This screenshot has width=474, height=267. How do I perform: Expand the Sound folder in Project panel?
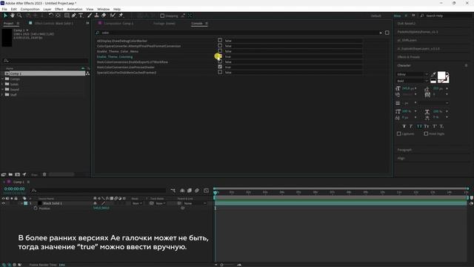click(2, 89)
